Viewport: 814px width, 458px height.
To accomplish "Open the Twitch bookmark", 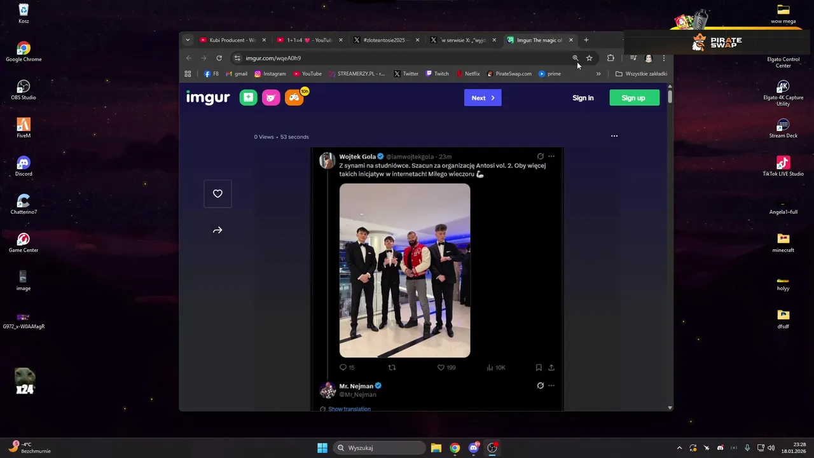I will (437, 74).
